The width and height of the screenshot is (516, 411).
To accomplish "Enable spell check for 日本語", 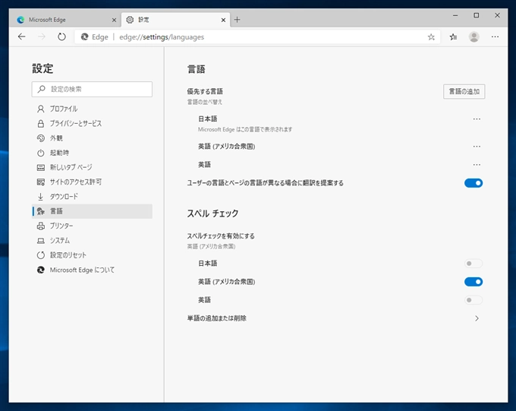I will point(474,264).
